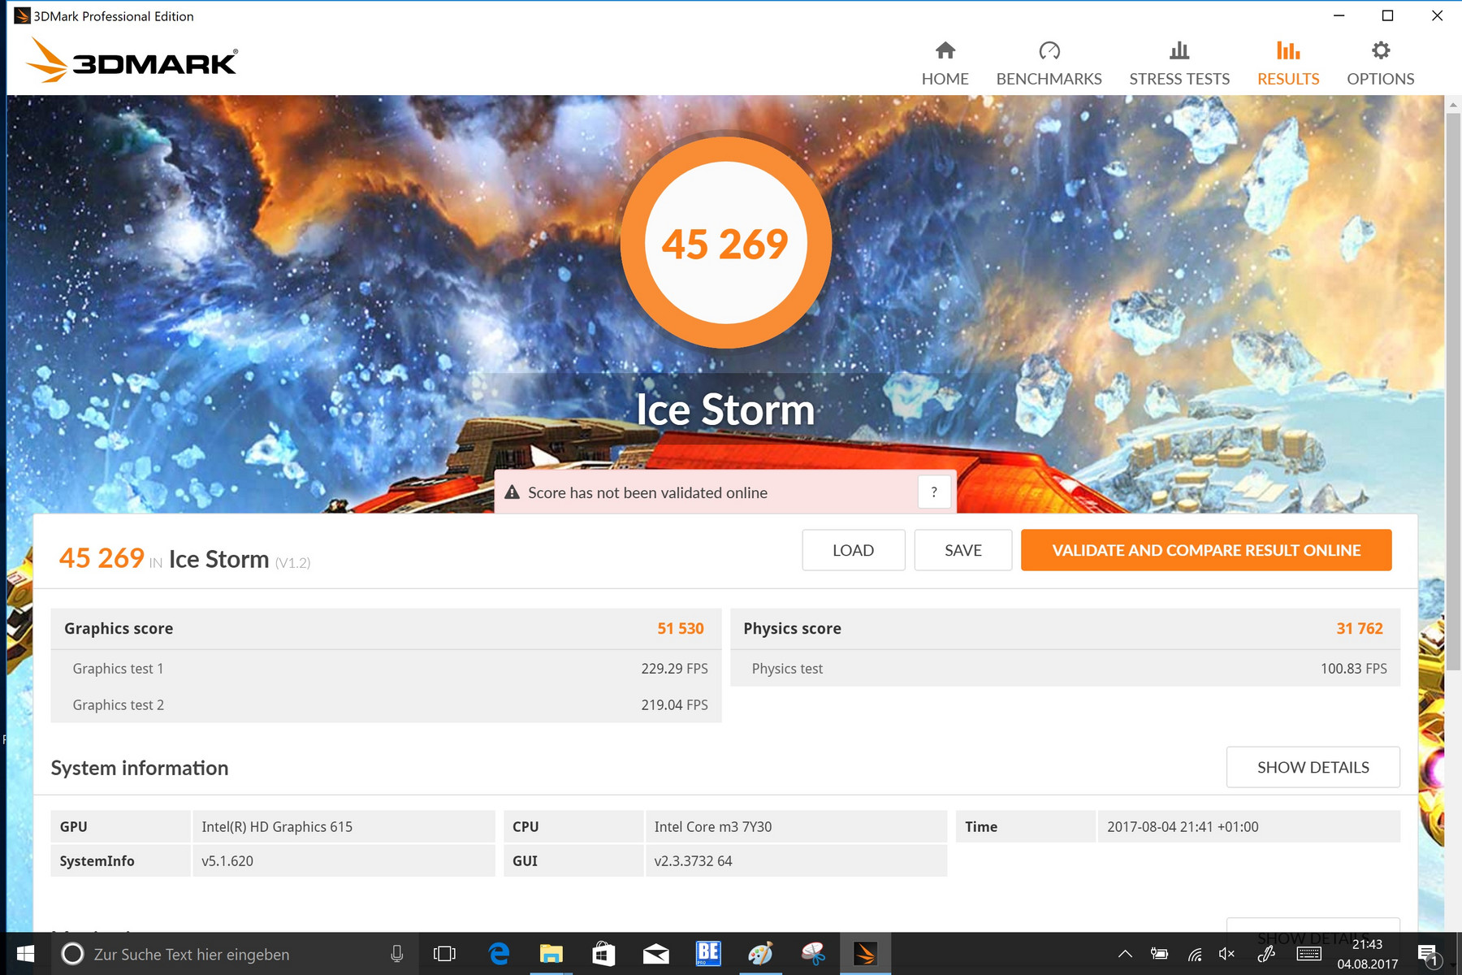1462x975 pixels.
Task: Open the Windows Start menu
Action: [25, 954]
